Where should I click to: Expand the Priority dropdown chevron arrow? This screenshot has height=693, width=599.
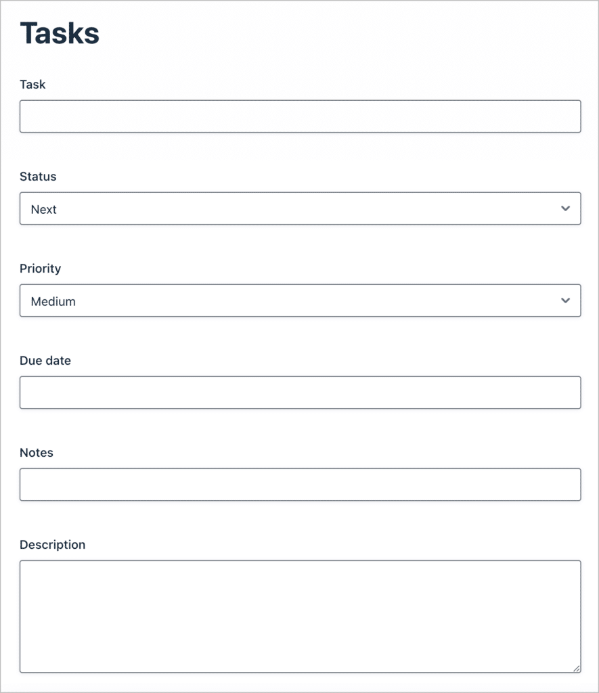coord(565,300)
